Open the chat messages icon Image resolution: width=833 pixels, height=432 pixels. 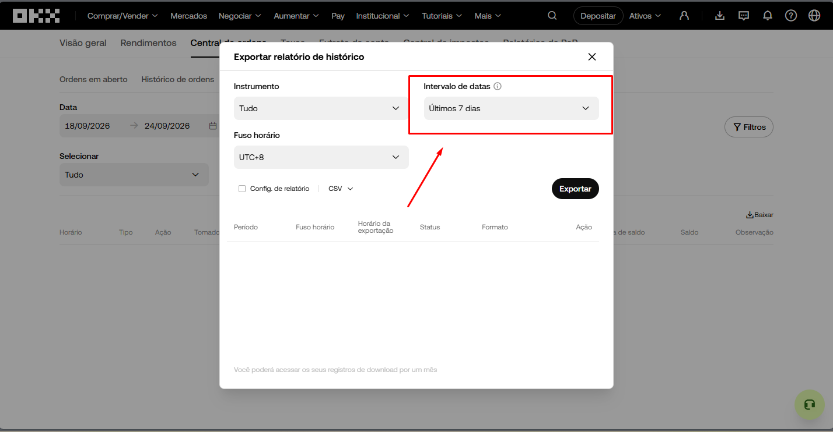744,16
